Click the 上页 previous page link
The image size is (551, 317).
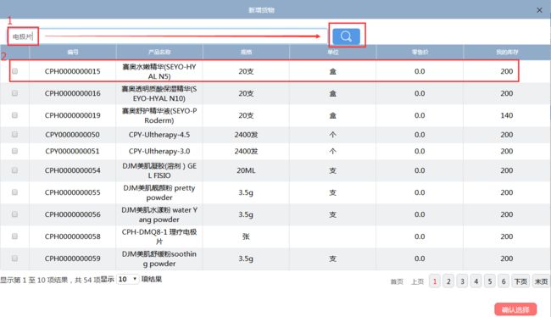coord(417,281)
